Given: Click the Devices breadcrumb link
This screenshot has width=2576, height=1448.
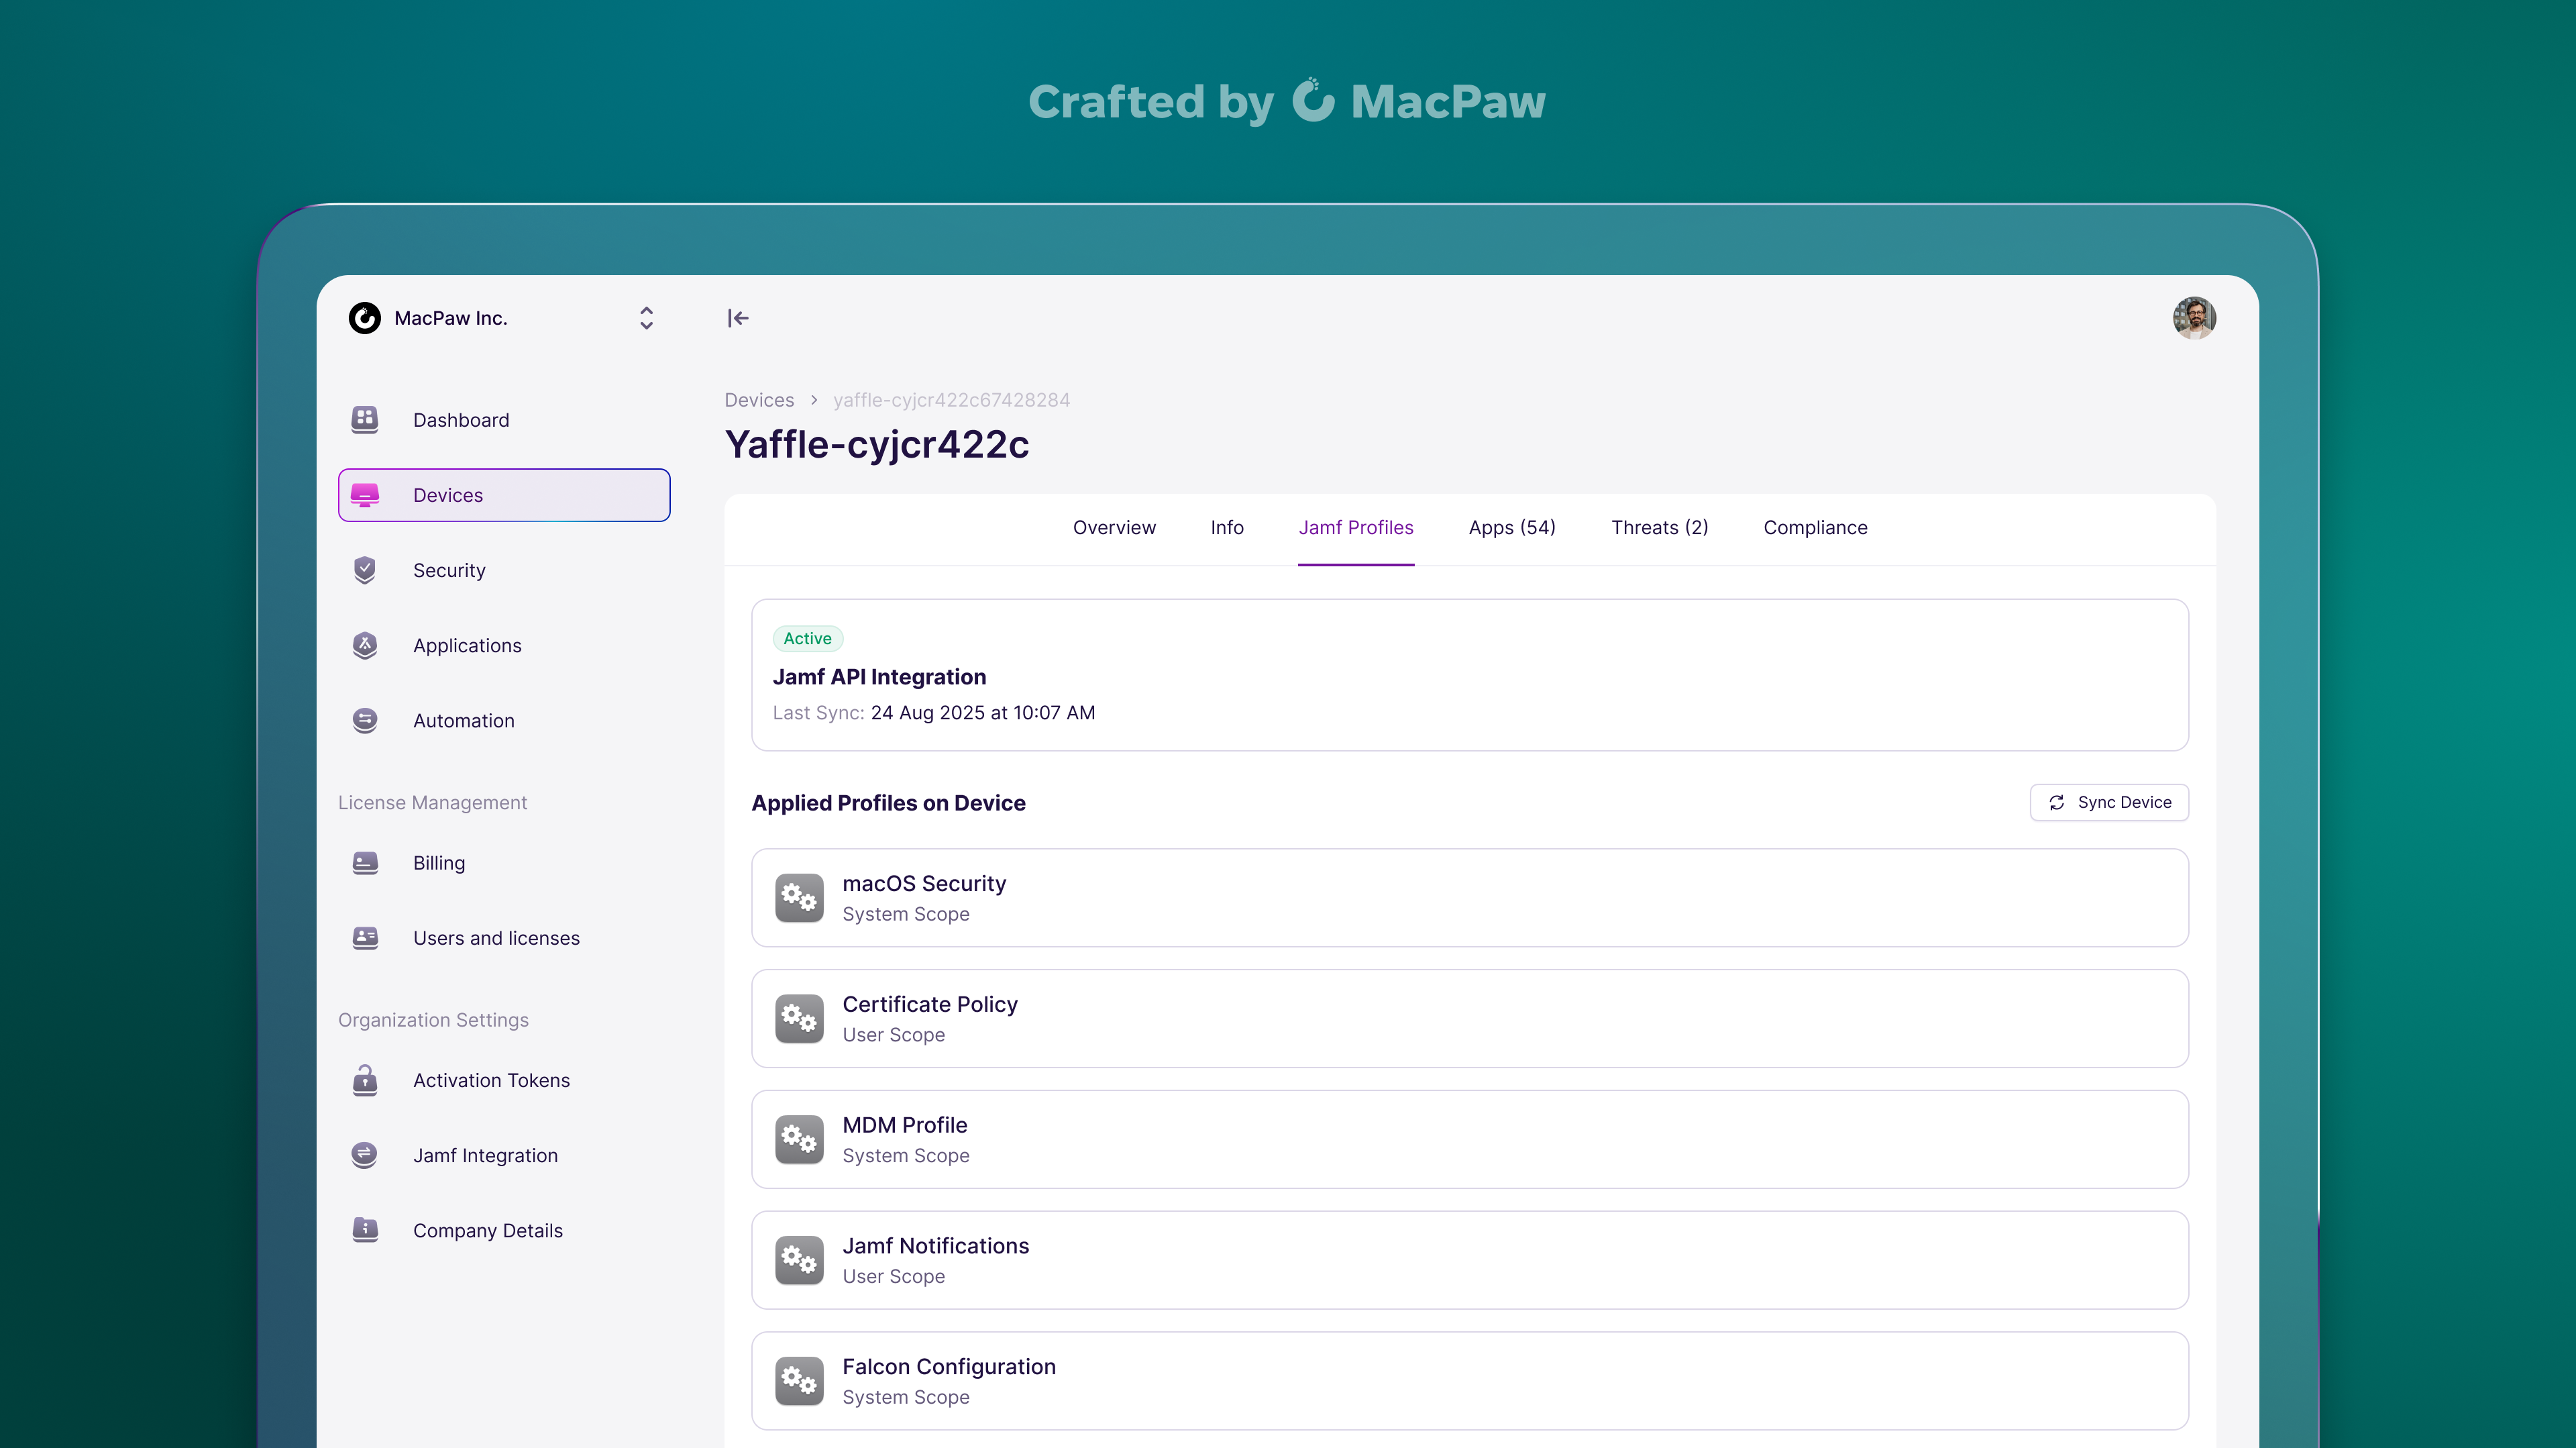Looking at the screenshot, I should [759, 400].
